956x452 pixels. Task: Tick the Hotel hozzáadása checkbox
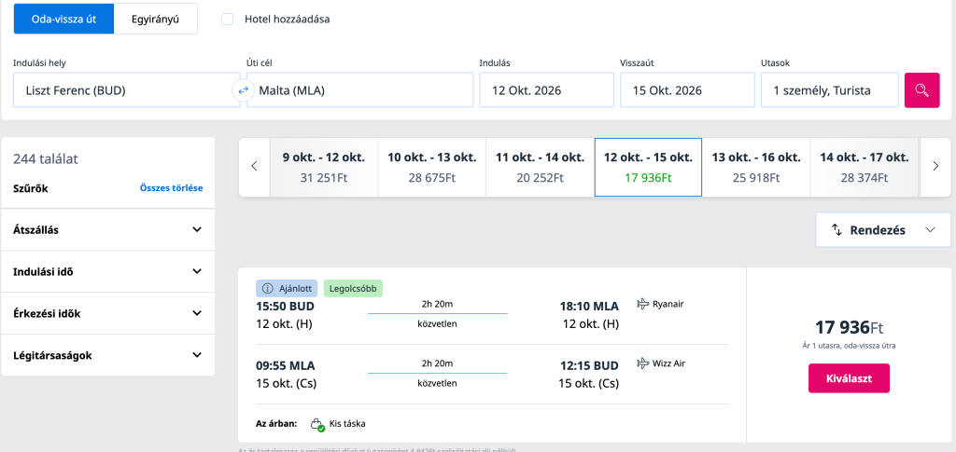228,19
